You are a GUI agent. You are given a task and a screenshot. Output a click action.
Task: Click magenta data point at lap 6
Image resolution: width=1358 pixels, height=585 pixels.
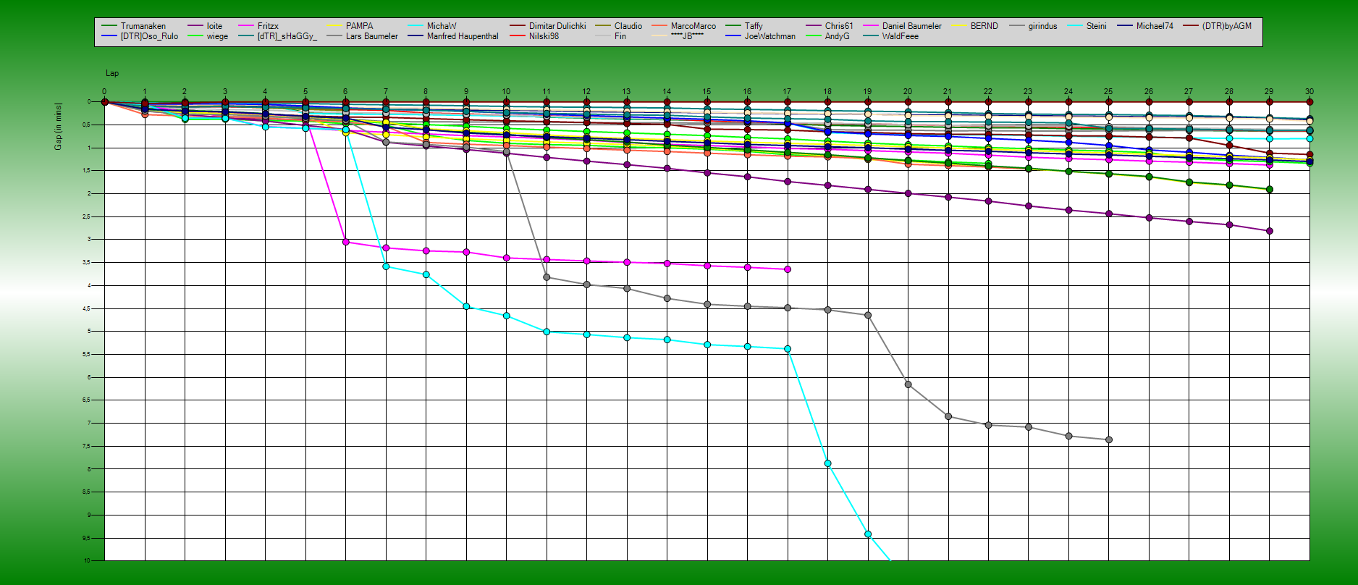[346, 242]
